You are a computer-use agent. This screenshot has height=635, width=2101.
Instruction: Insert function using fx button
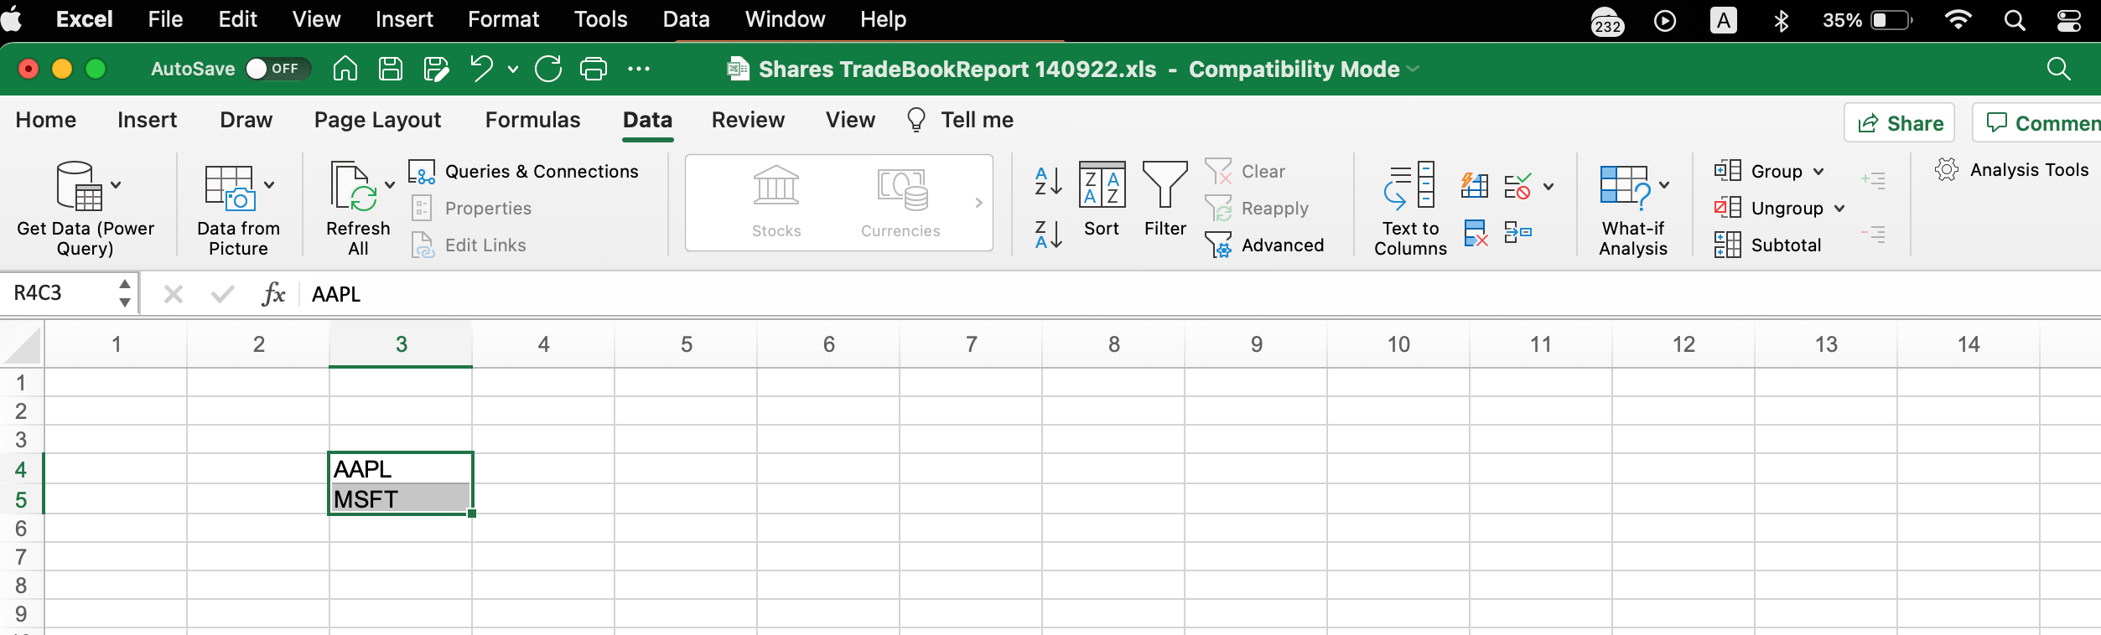[273, 294]
